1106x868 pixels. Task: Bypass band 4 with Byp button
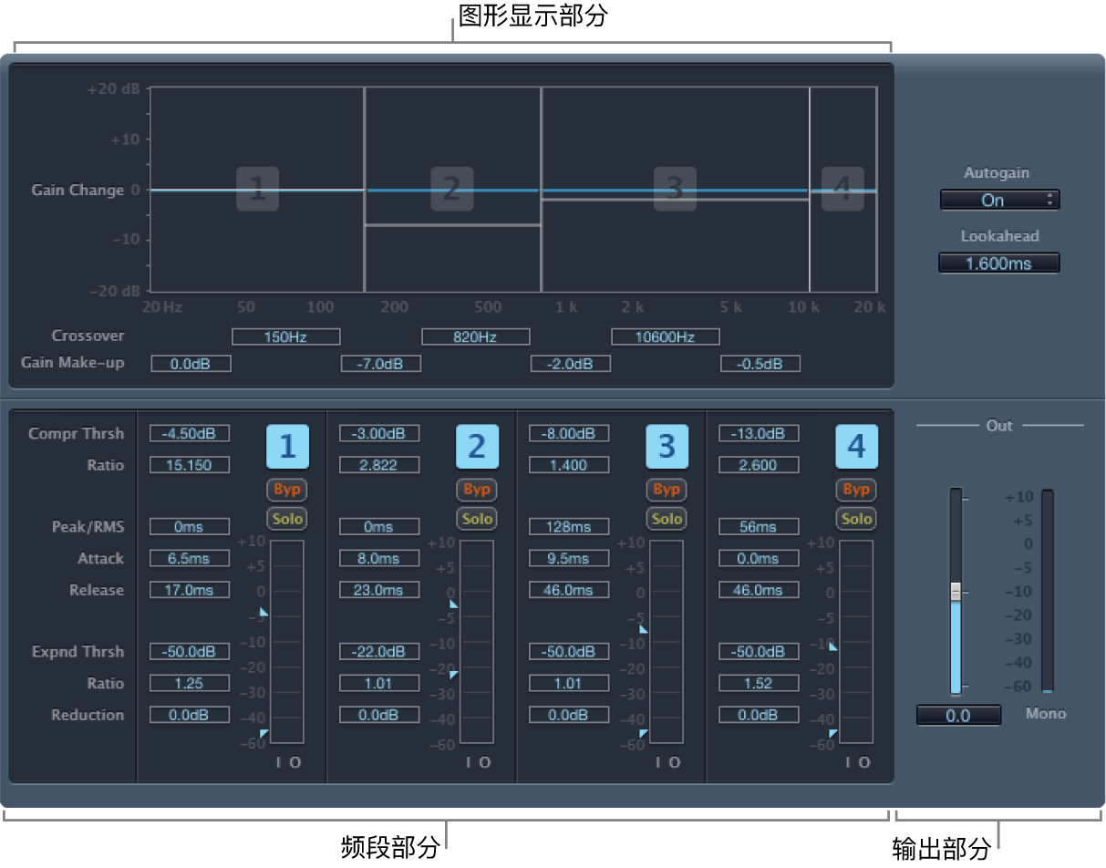856,490
